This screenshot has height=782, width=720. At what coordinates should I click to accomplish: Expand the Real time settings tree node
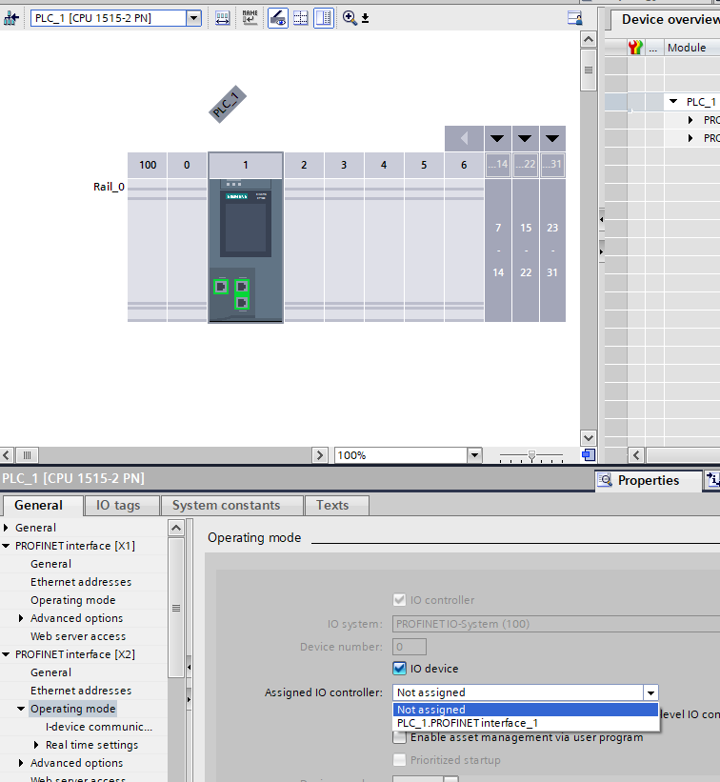[x=36, y=745]
